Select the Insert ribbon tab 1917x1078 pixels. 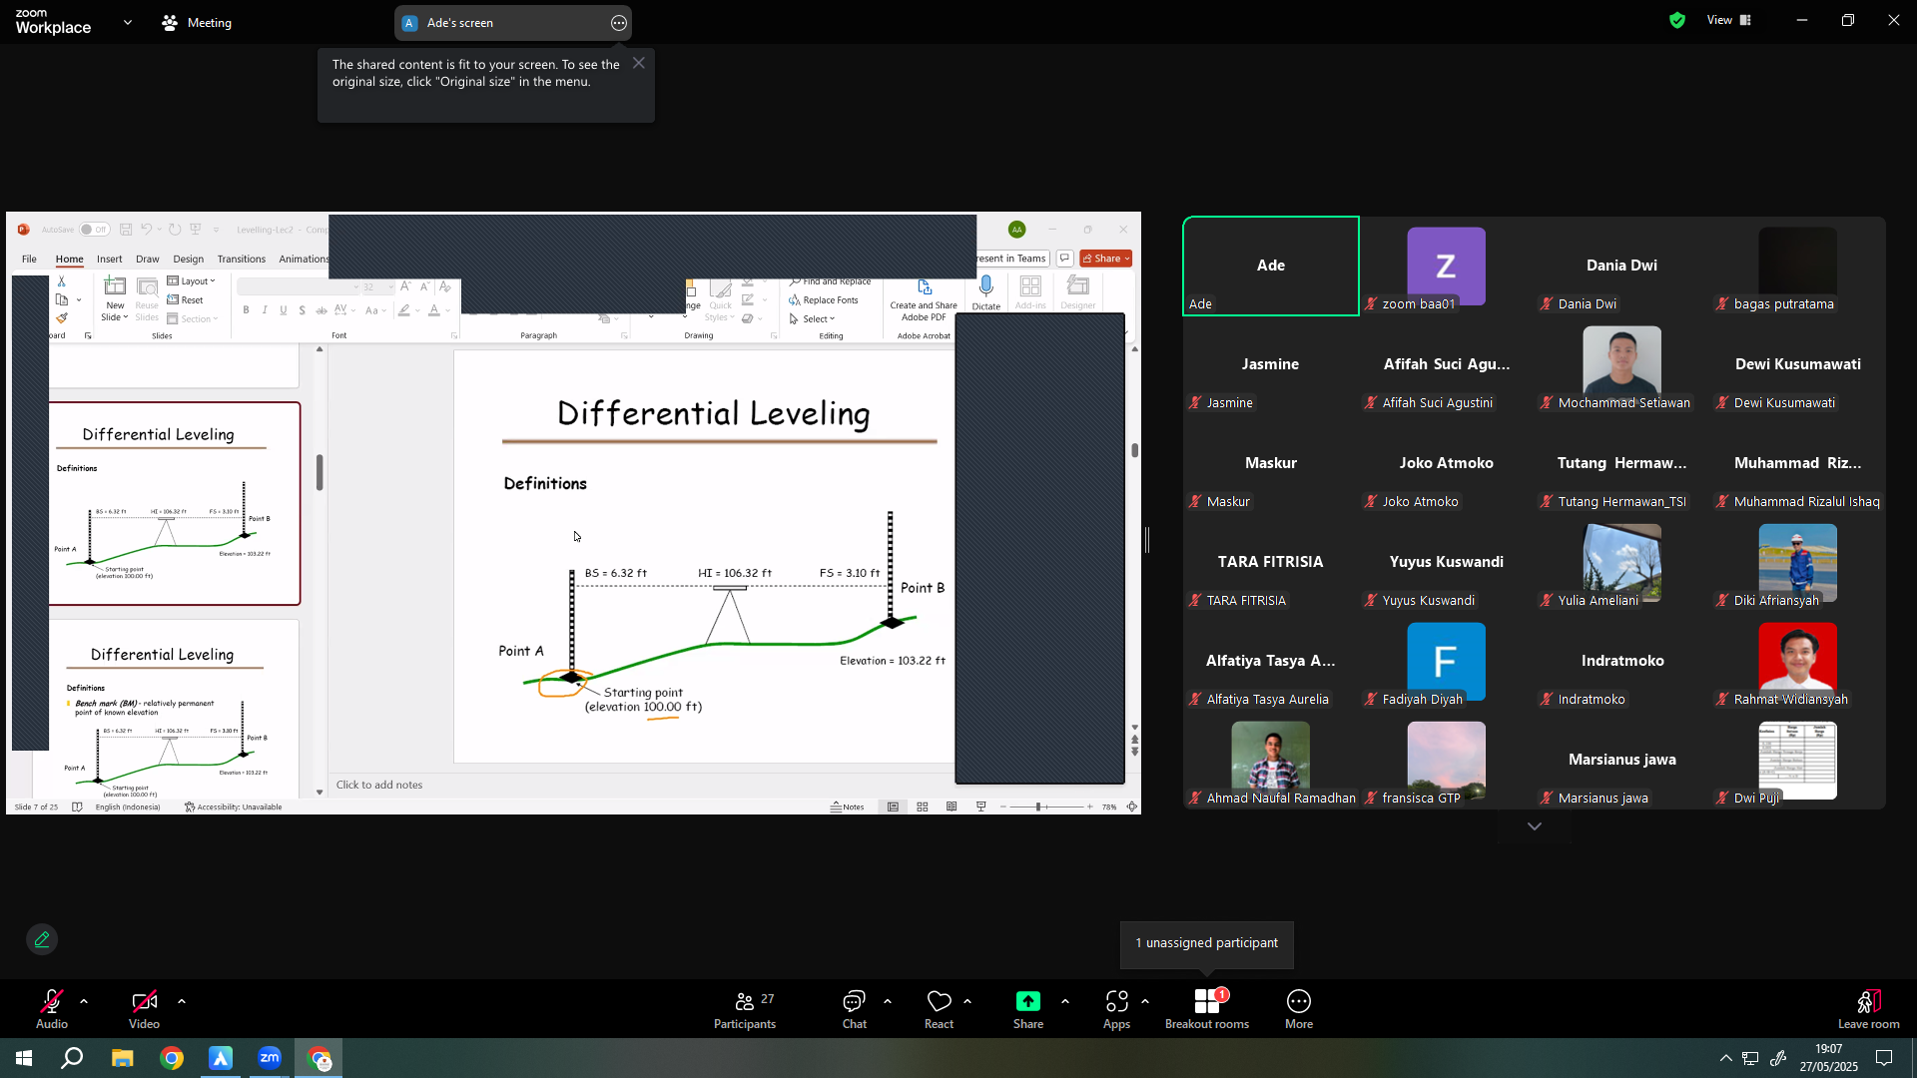[x=110, y=259]
